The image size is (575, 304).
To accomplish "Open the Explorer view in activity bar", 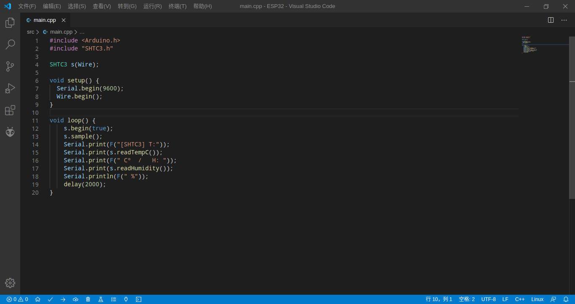I will [x=10, y=23].
